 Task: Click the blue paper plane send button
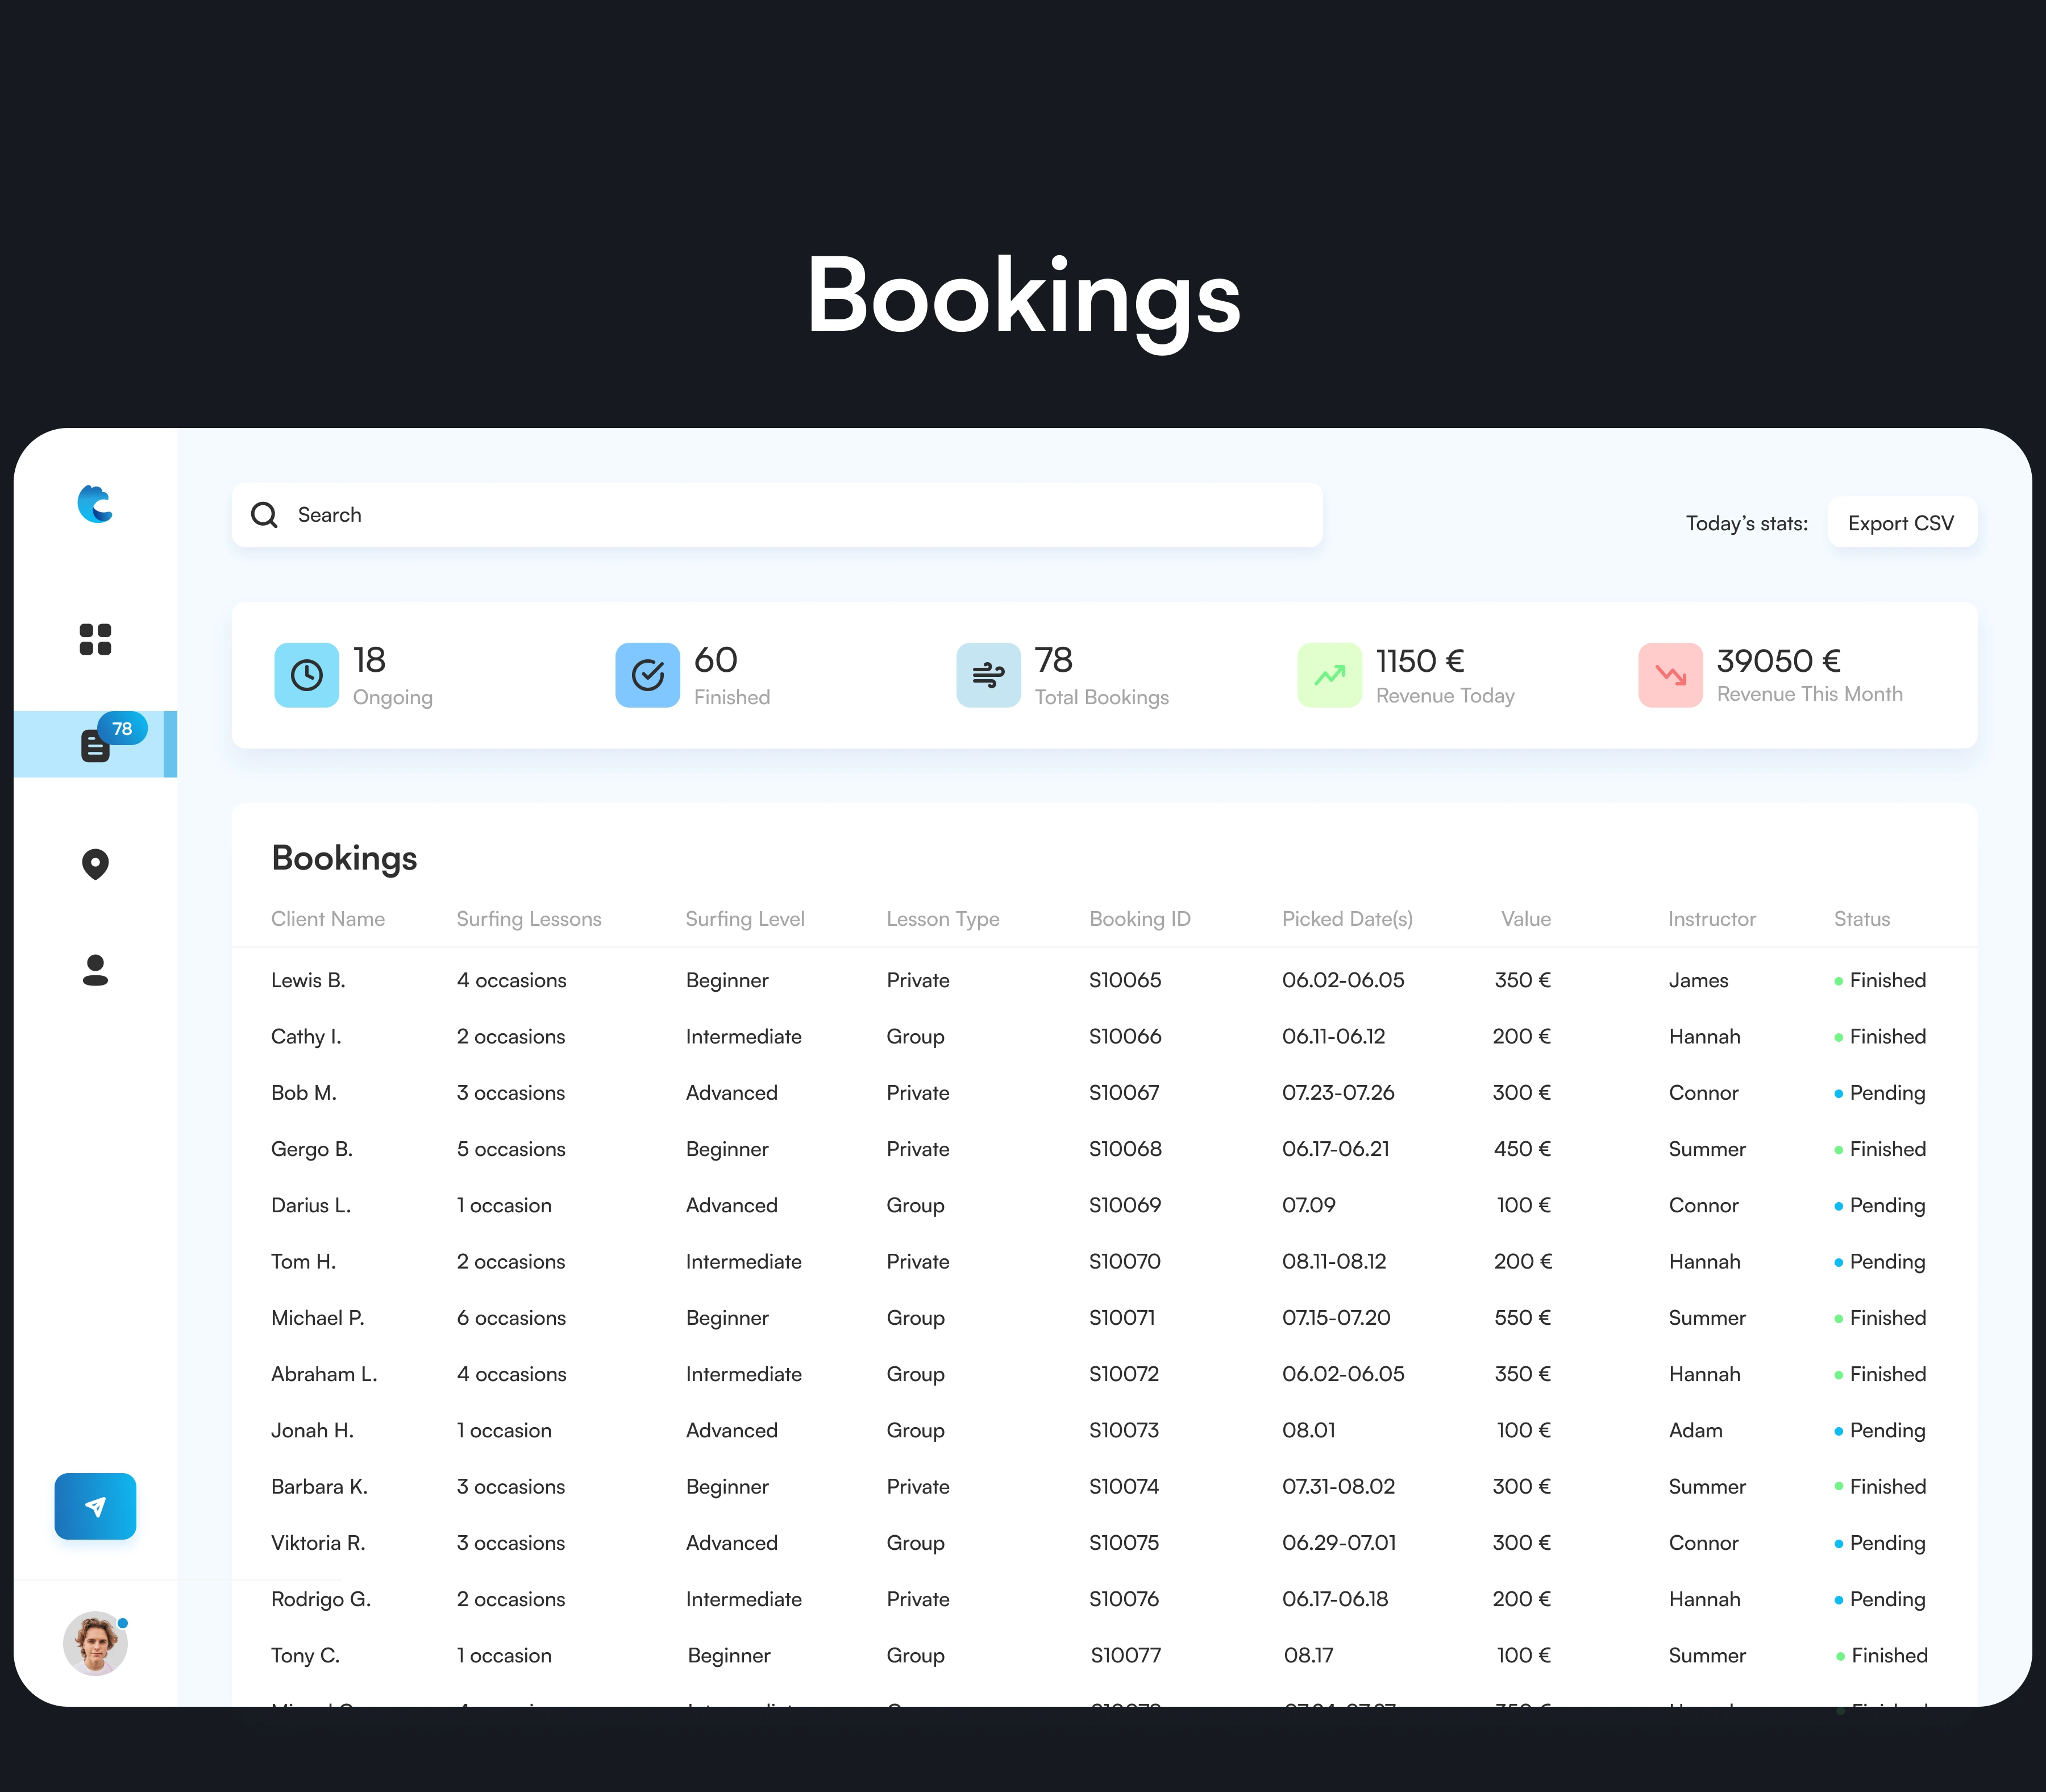pyautogui.click(x=95, y=1506)
